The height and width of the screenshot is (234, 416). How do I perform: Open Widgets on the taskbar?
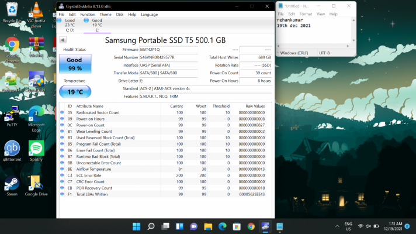point(179,226)
